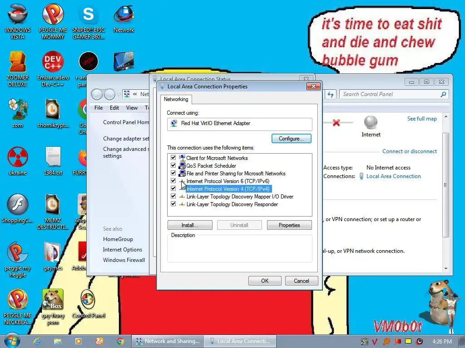Viewport: 465px width, 348px height.
Task: Click the Control Panel scrollbar up arrow
Action: pos(446,117)
